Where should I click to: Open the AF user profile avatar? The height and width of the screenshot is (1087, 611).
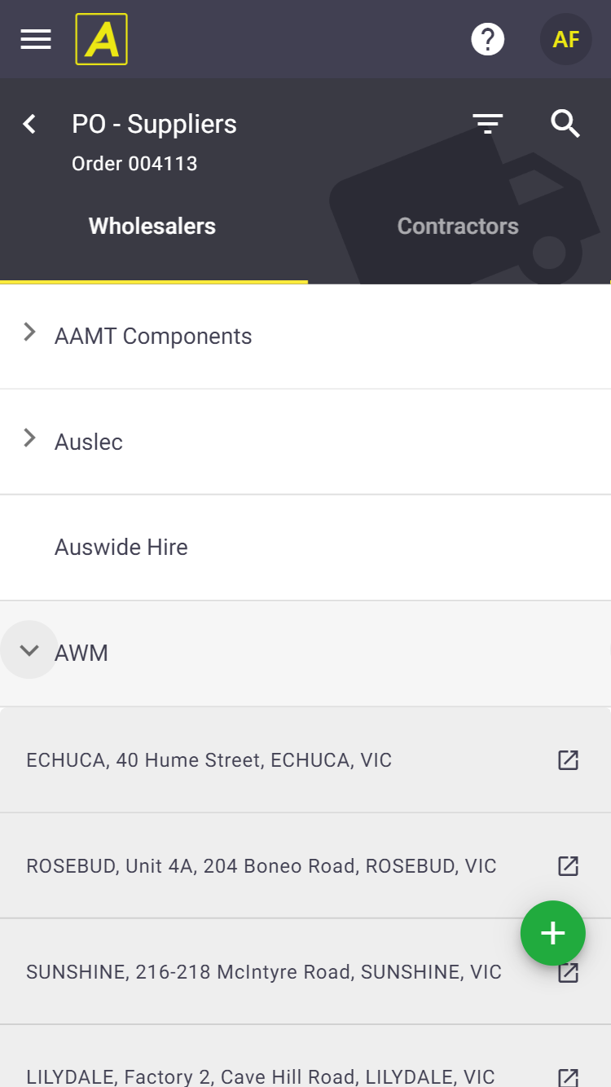coord(565,39)
